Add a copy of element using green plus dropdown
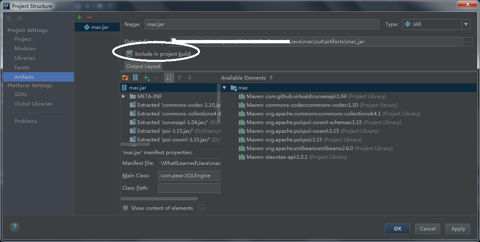 (146, 78)
